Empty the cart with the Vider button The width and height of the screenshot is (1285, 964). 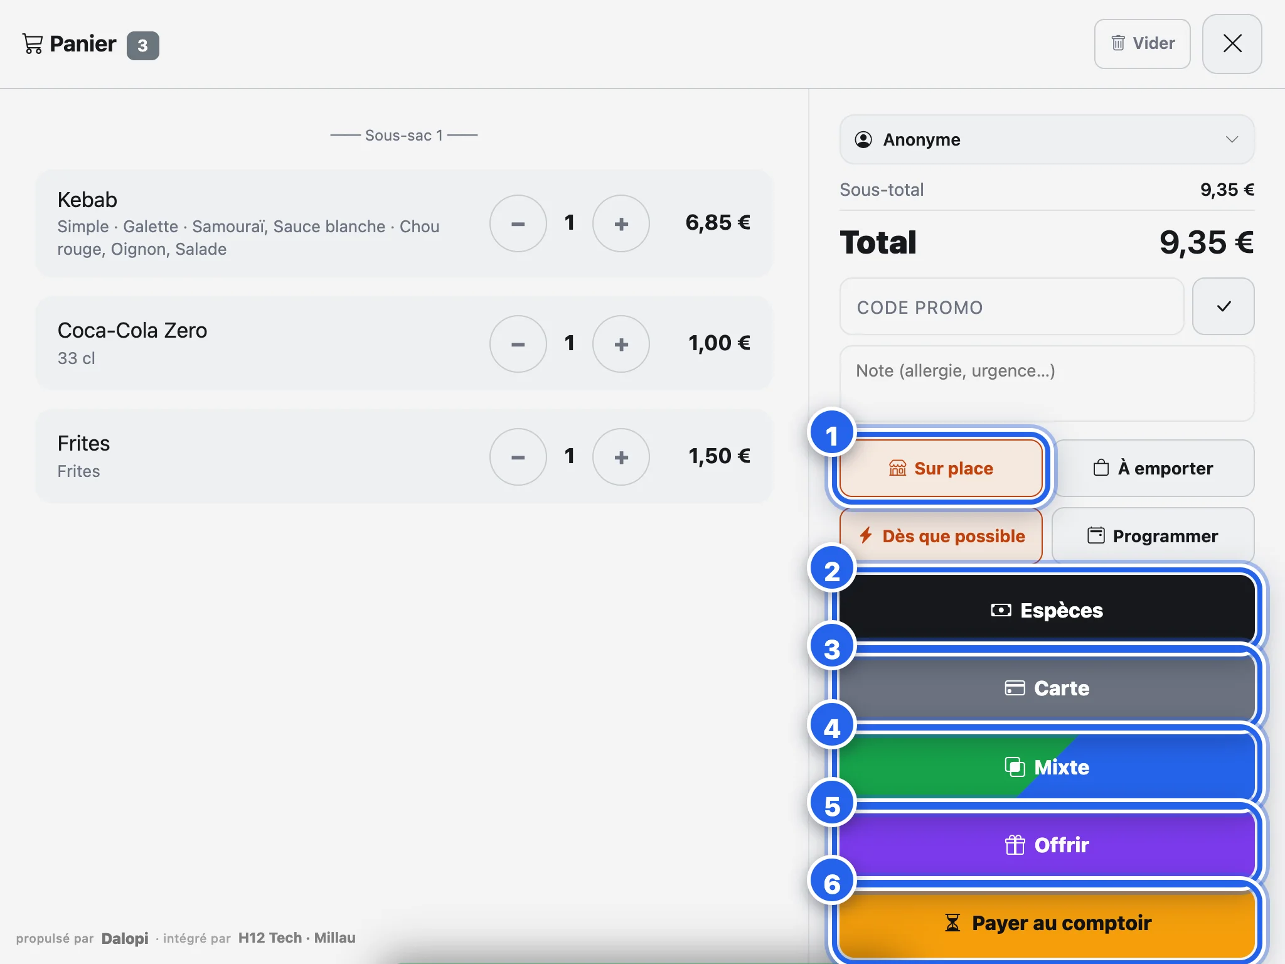pos(1142,44)
